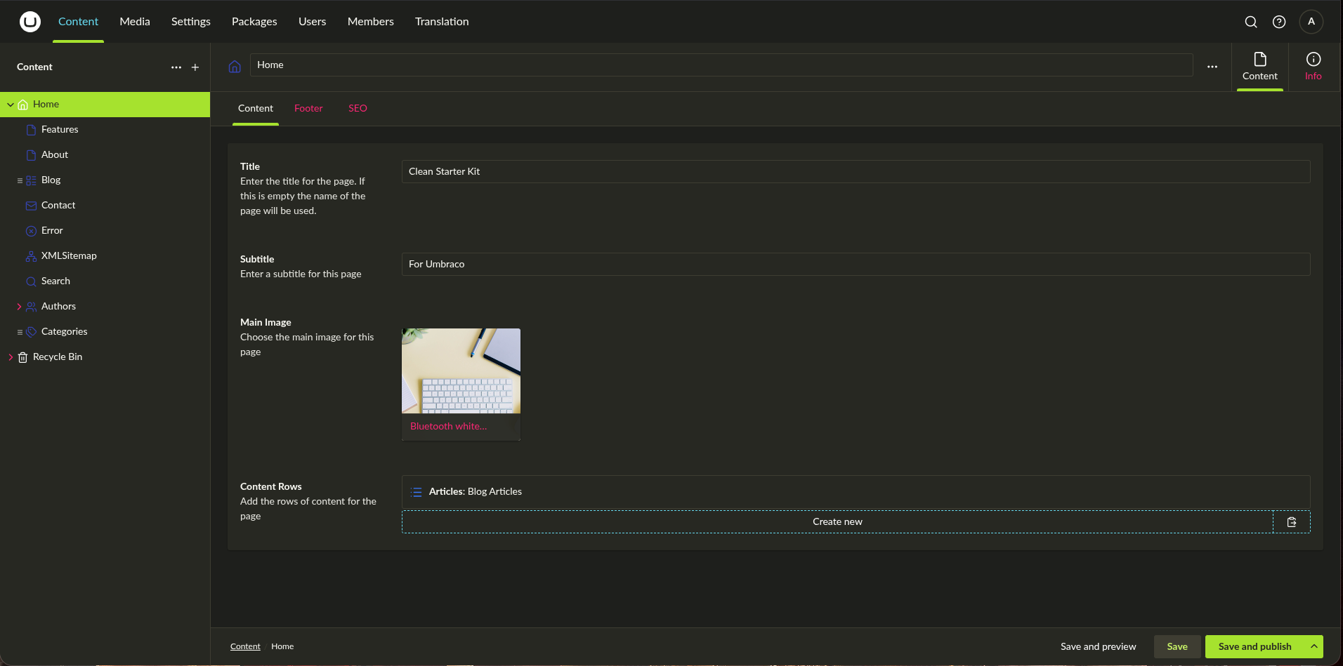Click the Articles block list icon

[x=417, y=492]
